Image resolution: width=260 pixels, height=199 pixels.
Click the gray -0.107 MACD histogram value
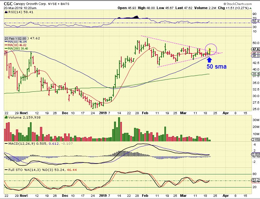click(67, 143)
